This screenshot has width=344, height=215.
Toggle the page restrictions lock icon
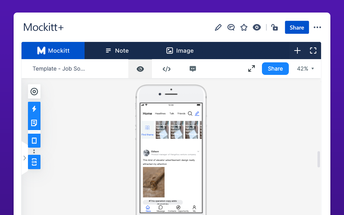[274, 28]
